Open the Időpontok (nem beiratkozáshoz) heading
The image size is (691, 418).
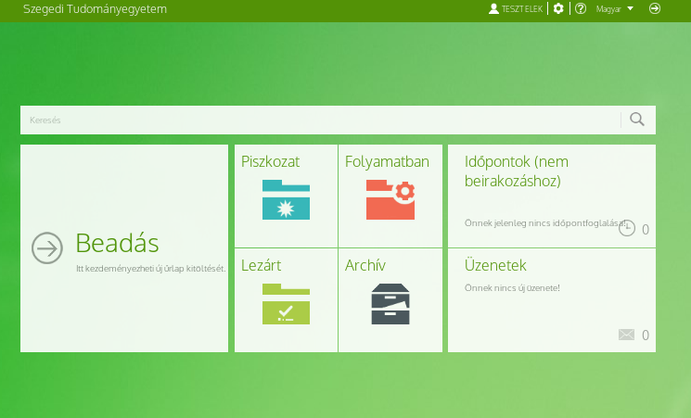(x=529, y=171)
